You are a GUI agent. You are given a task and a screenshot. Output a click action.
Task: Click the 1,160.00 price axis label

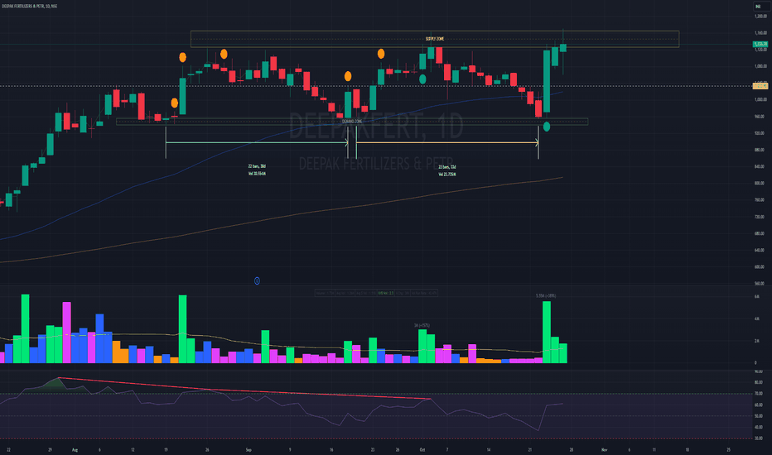point(760,33)
